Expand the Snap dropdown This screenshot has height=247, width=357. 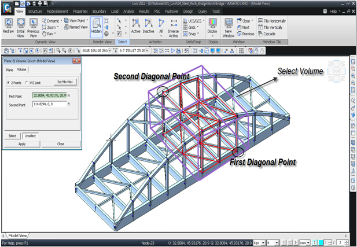click(193, 34)
